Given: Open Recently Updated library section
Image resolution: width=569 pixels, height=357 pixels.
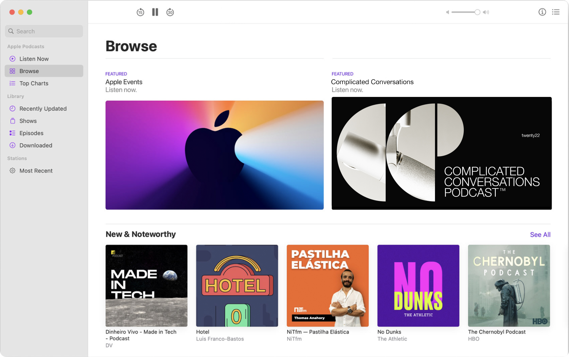Looking at the screenshot, I should click(44, 108).
